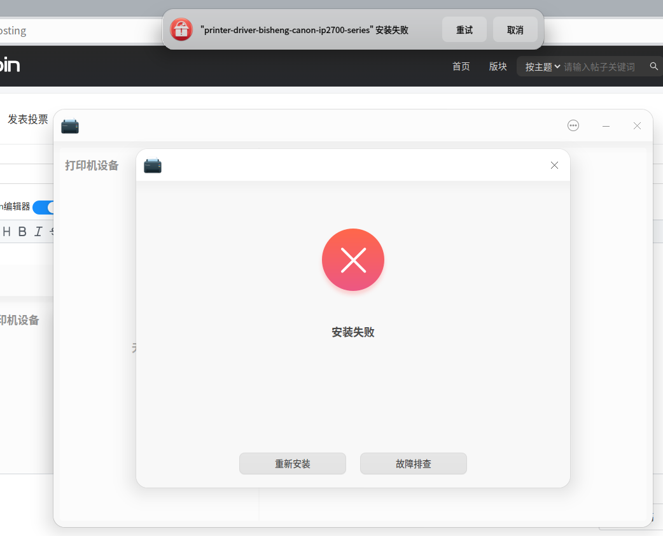Click the forum logo in the navbar
Image resolution: width=663 pixels, height=536 pixels.
point(10,65)
